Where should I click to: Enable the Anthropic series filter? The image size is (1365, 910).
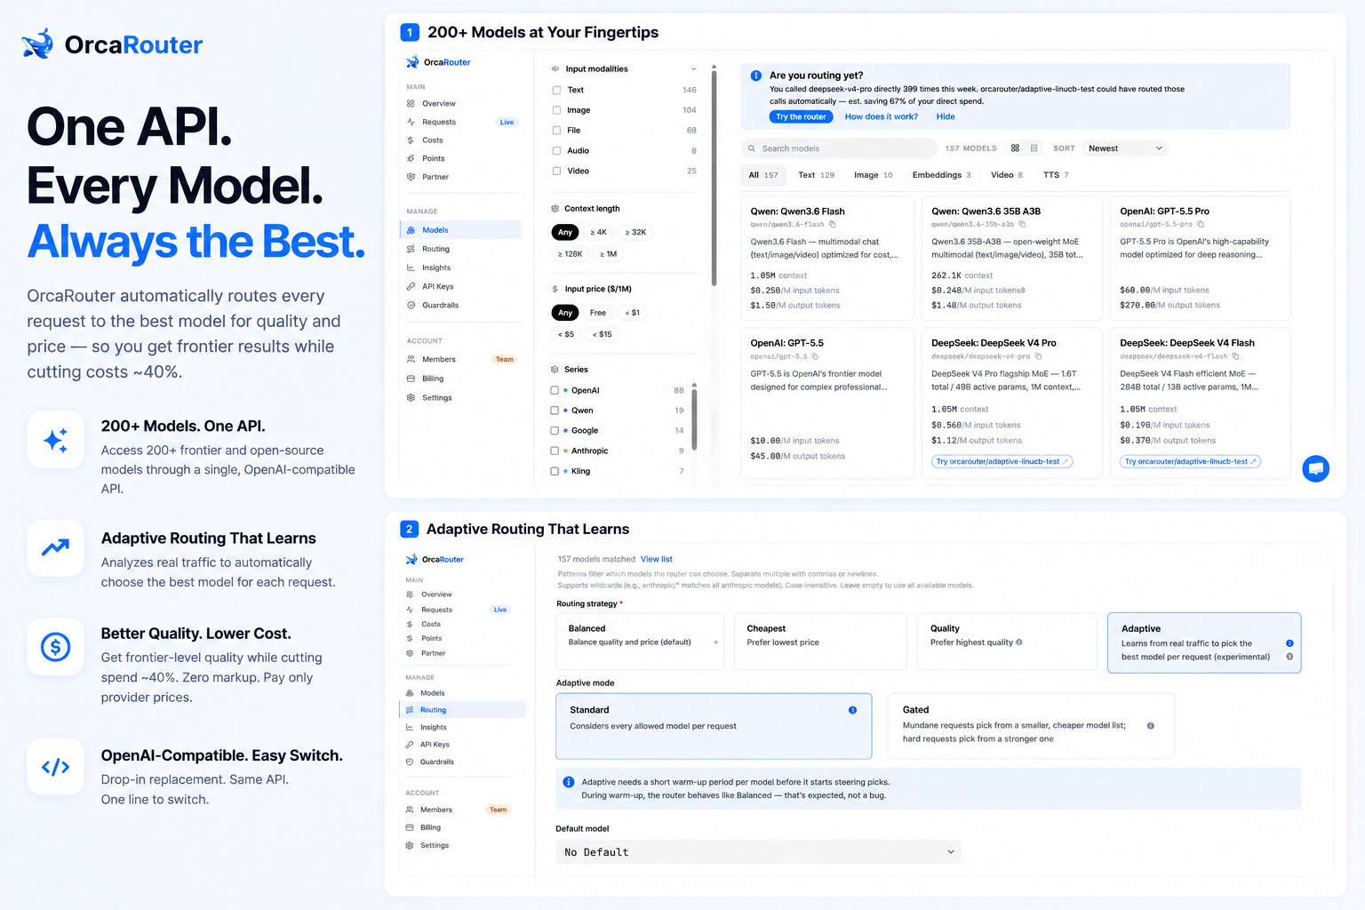(x=555, y=451)
